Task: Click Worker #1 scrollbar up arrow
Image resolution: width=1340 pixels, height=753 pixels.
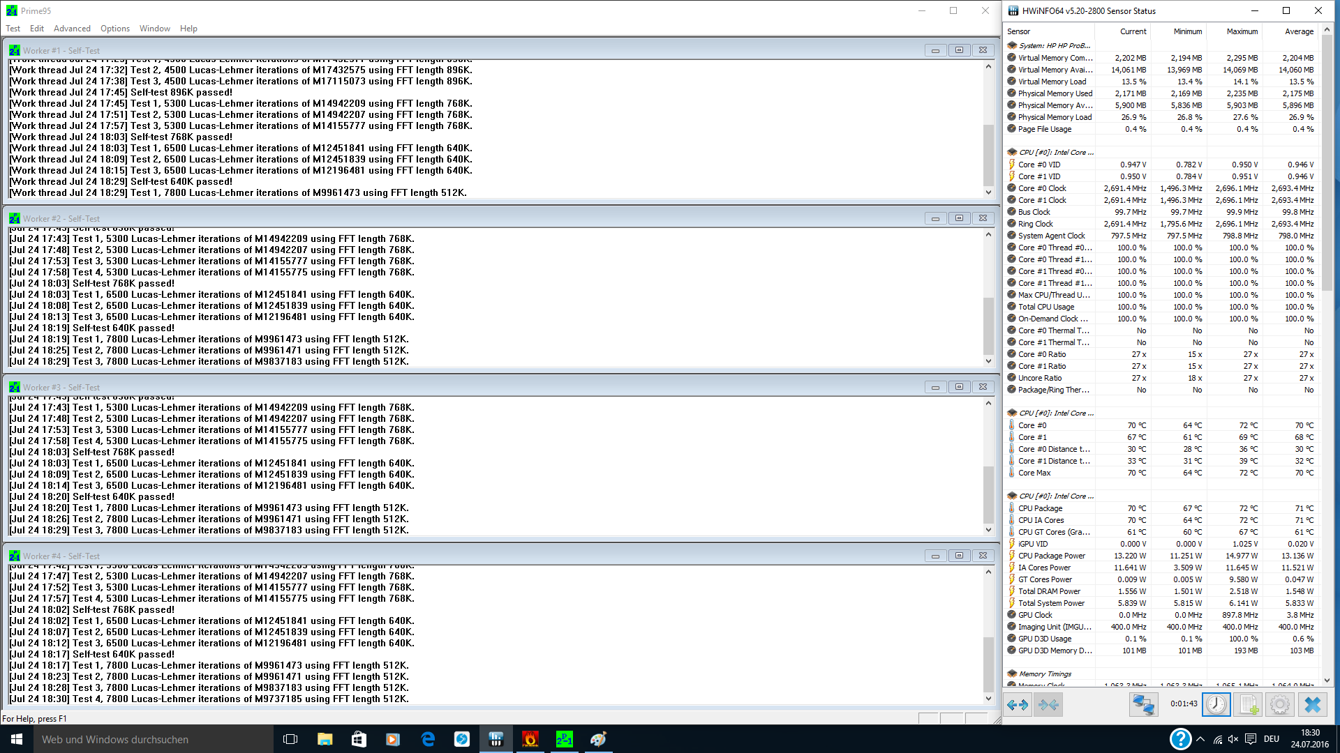Action: (x=988, y=67)
